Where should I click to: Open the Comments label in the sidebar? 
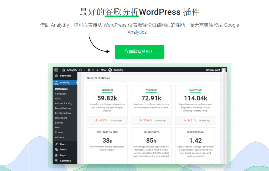point(65,161)
